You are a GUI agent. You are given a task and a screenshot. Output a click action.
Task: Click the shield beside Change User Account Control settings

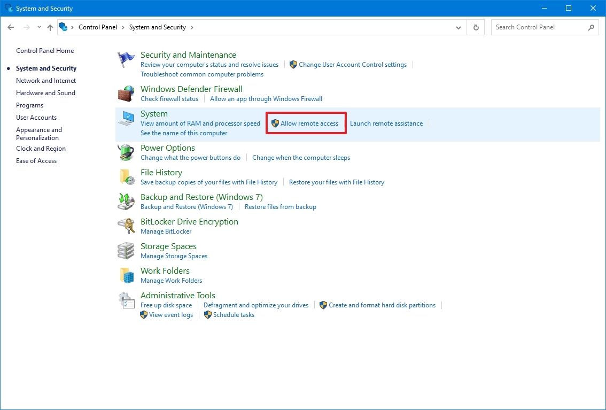pos(293,64)
